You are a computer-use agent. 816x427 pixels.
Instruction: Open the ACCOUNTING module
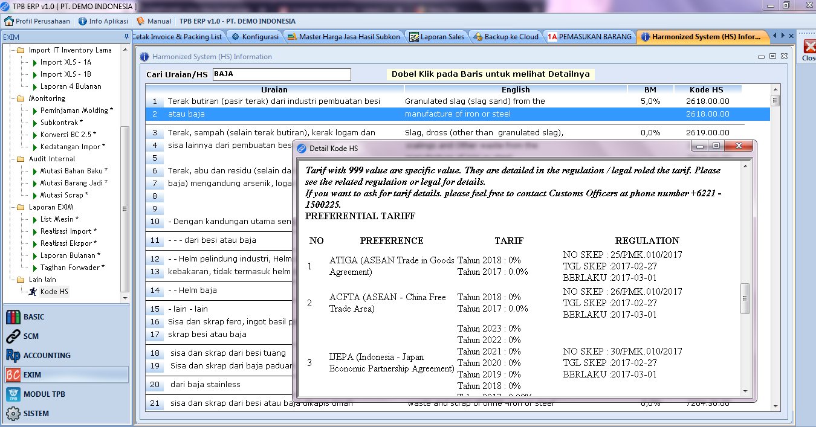[13, 356]
